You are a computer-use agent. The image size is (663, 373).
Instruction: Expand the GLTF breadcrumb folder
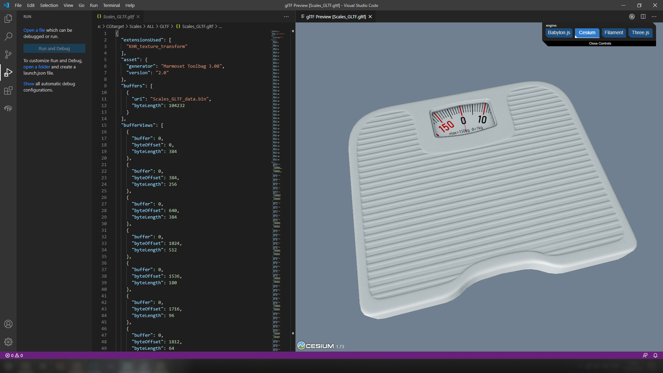coord(164,27)
